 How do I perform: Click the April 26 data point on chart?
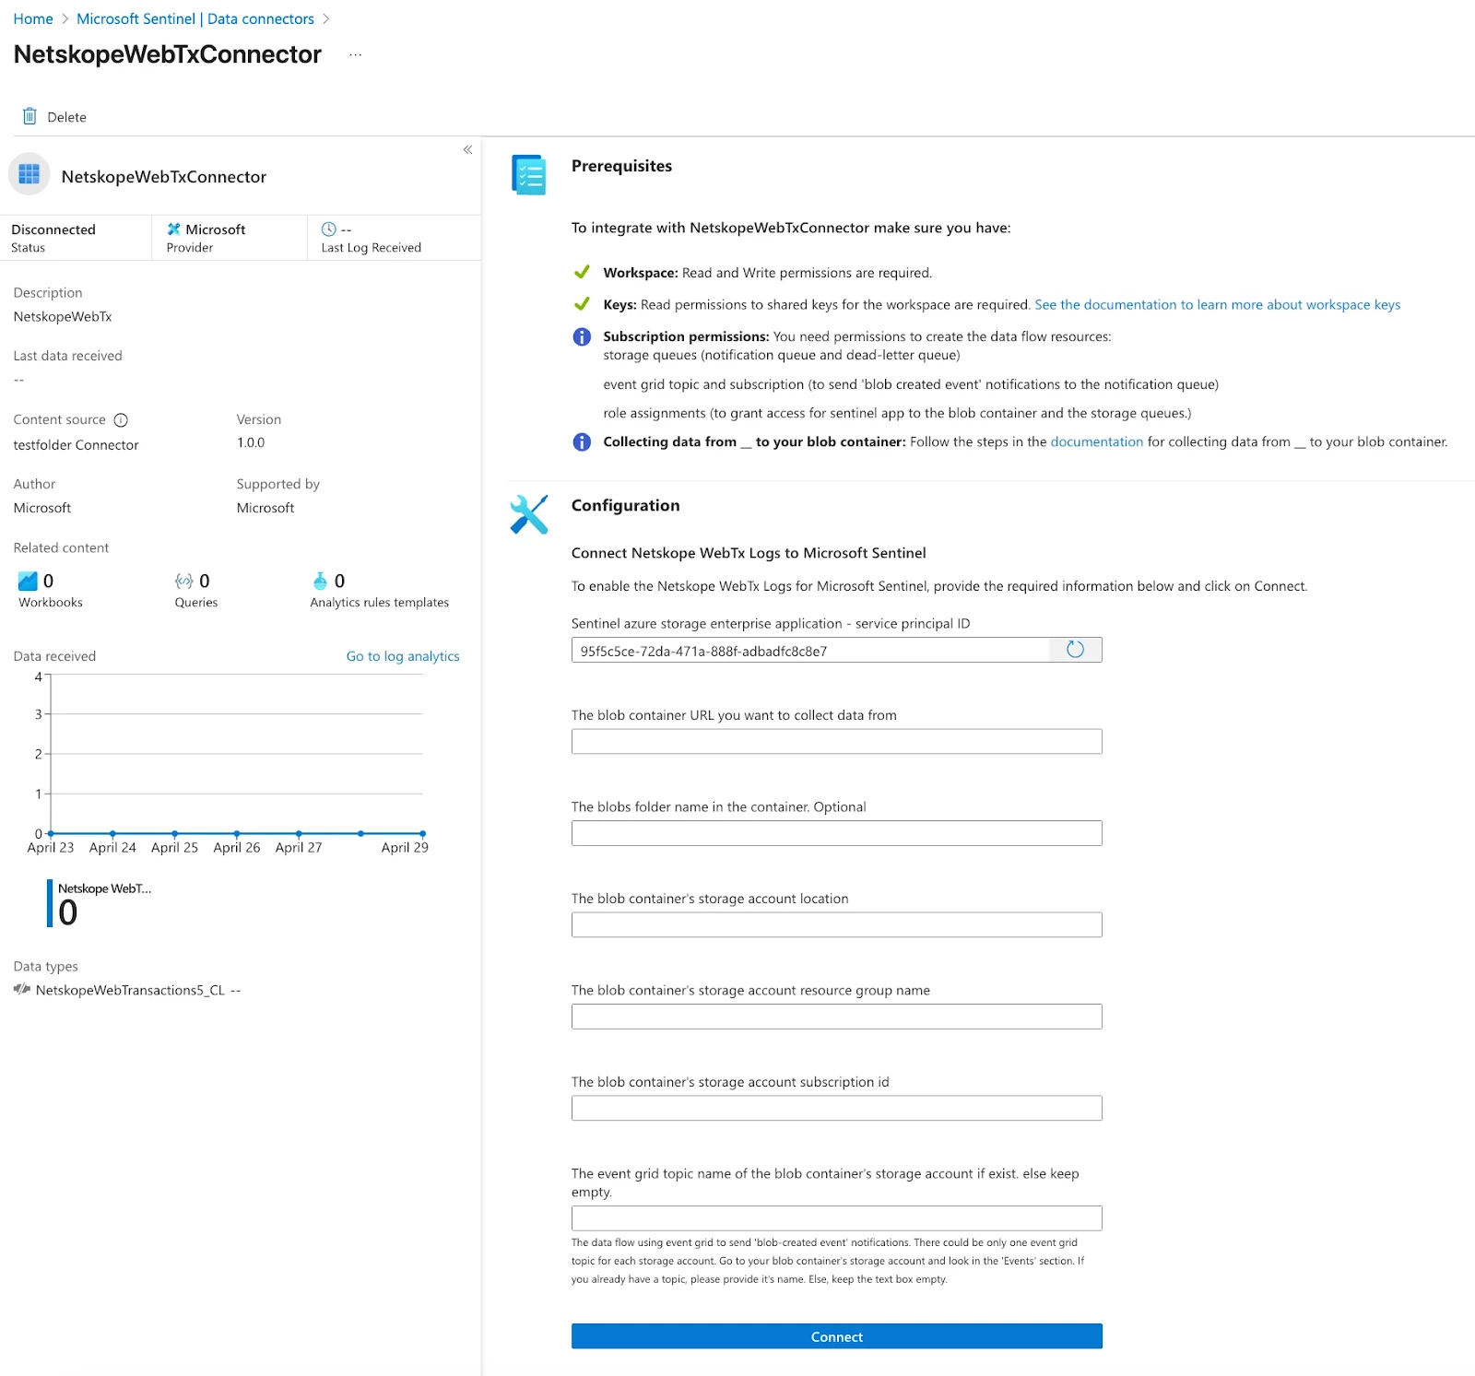(237, 833)
